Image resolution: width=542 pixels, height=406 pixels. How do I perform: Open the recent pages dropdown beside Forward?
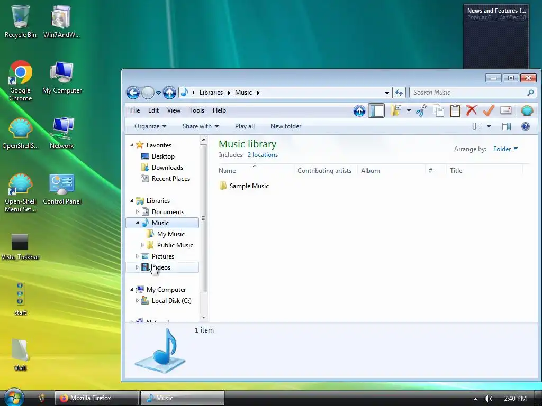[158, 93]
